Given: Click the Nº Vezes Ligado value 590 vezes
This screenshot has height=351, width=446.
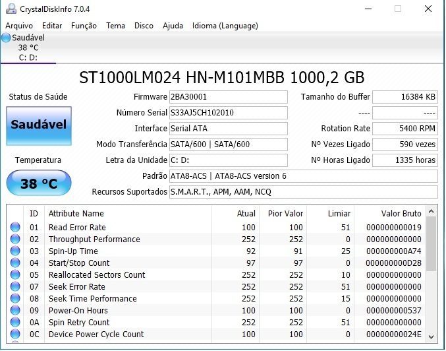Looking at the screenshot, I should point(405,144).
